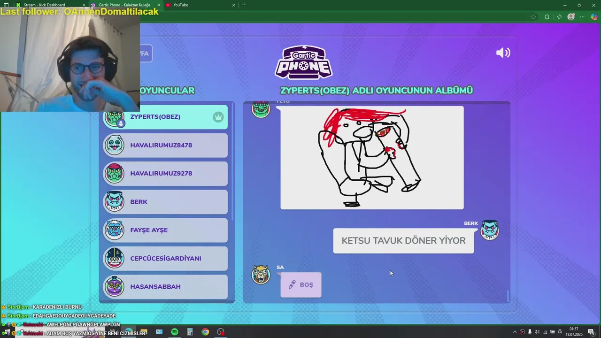Open the browser settings and more menu
Screen dimensions: 601x338
click(583, 17)
